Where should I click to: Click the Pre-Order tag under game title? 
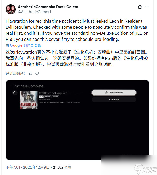pos(48,97)
